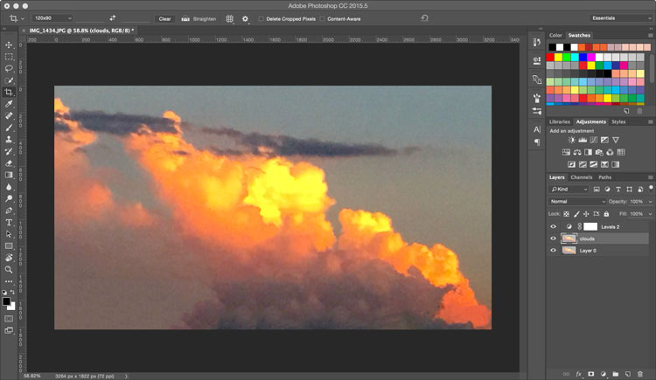The image size is (656, 380).
Task: Open the crop ratio preset dropdown
Action: click(x=52, y=18)
